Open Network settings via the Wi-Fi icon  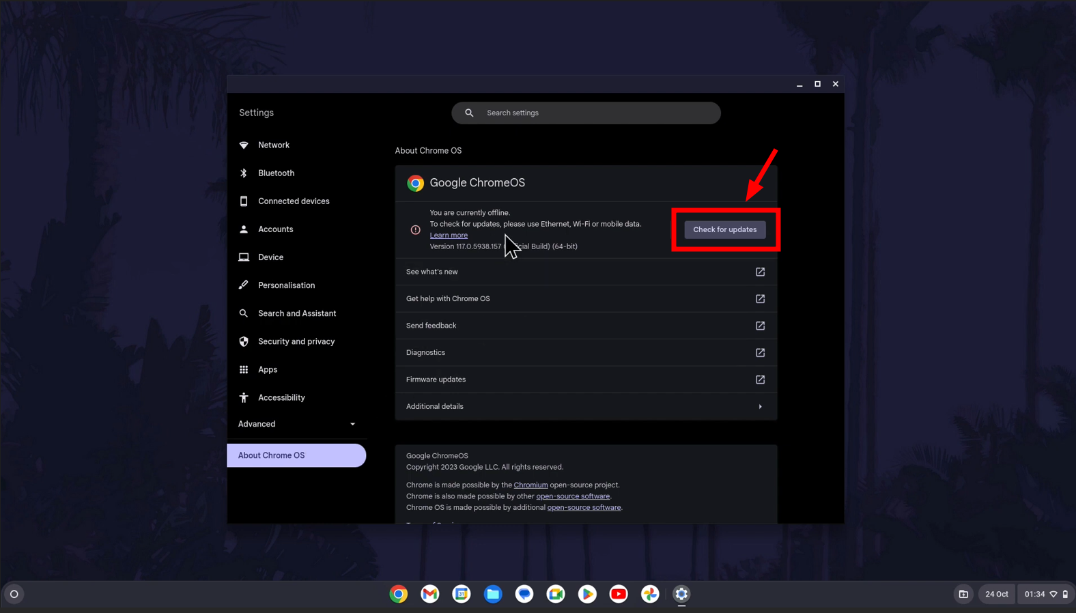click(x=244, y=145)
